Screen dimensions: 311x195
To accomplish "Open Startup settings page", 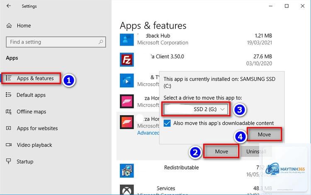I will 25,161.
